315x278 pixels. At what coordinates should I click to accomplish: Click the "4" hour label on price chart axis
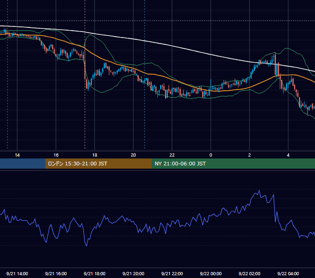tap(288, 155)
